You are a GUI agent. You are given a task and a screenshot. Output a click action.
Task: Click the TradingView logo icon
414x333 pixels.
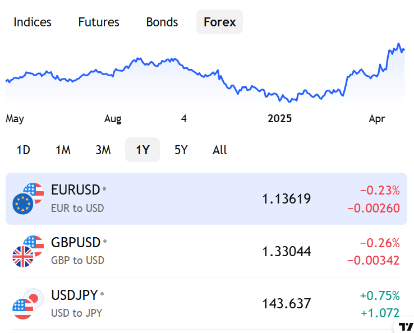tap(406, 327)
